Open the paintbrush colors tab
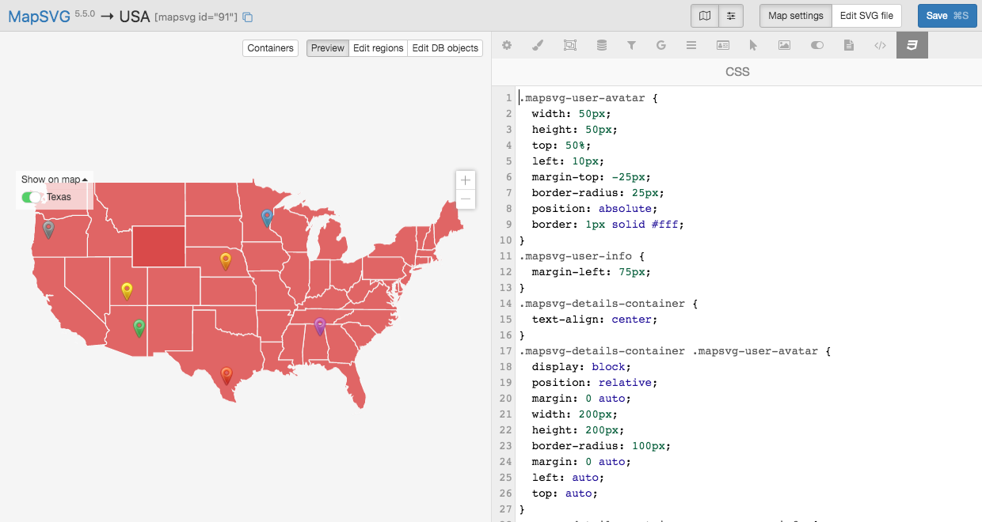Viewport: 982px width, 522px height. click(x=538, y=46)
